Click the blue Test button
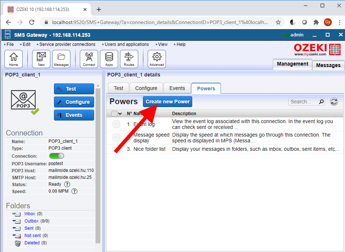Screen dimensions: 345x252 (74, 89)
